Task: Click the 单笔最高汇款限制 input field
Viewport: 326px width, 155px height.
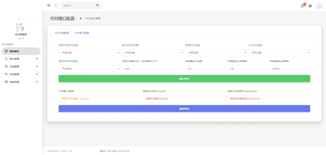Action: point(290,69)
